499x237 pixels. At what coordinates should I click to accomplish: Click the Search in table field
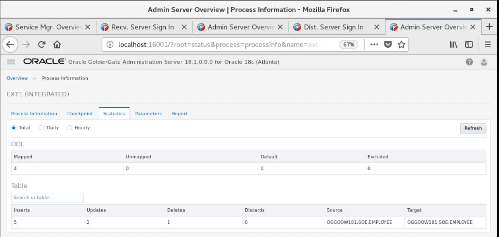click(47, 197)
